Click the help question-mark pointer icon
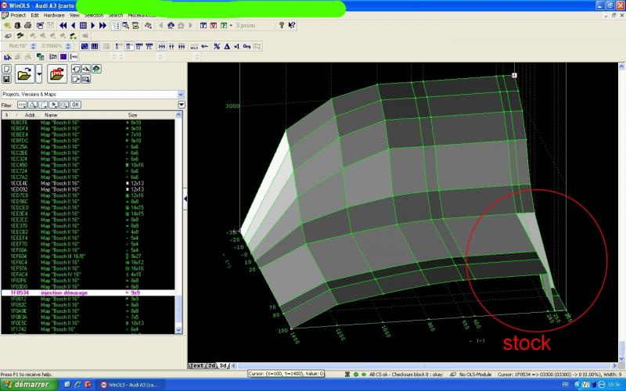The width and height of the screenshot is (626, 391). [292, 25]
